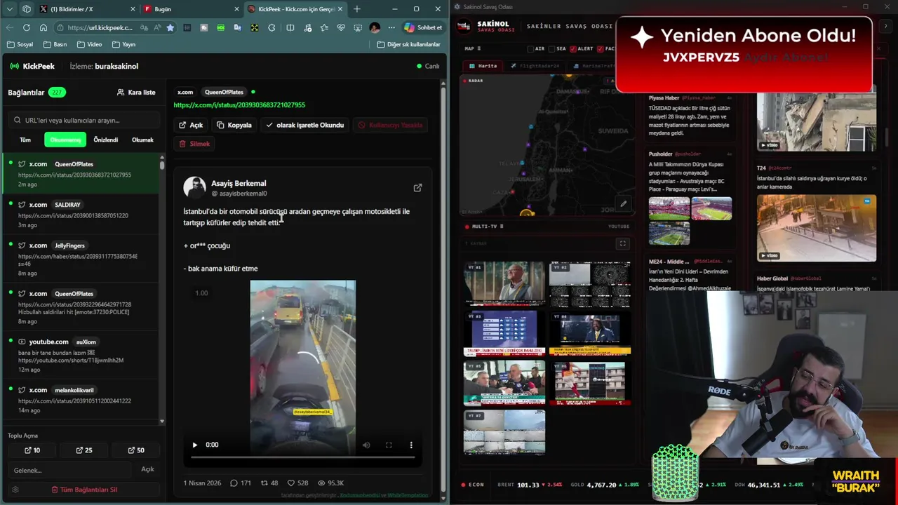Open browser favorites list icon
Image resolution: width=898 pixels, height=505 pixels.
click(323, 27)
